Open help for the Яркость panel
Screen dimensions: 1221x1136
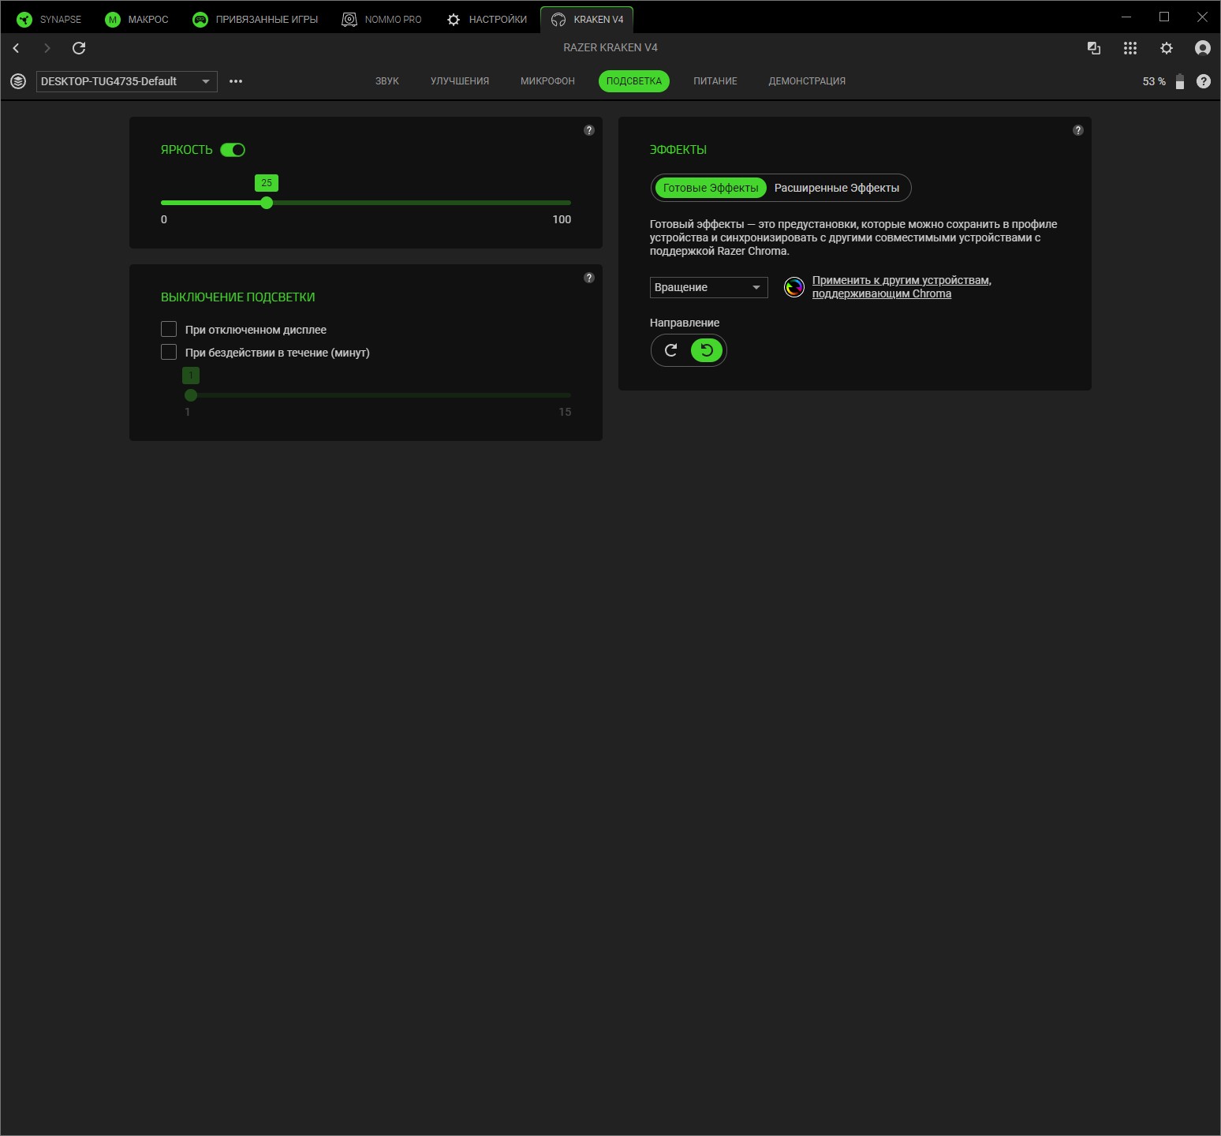point(589,130)
